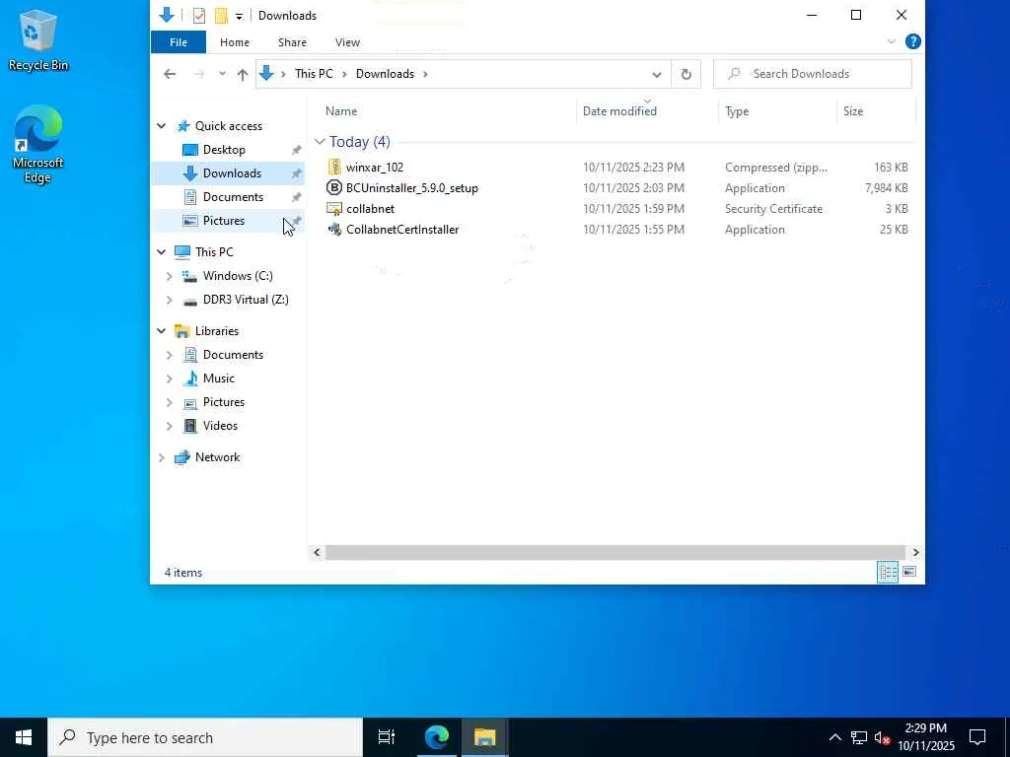Click the Properties quick access toolbar icon
Screen dimensions: 1010x757
point(199,16)
